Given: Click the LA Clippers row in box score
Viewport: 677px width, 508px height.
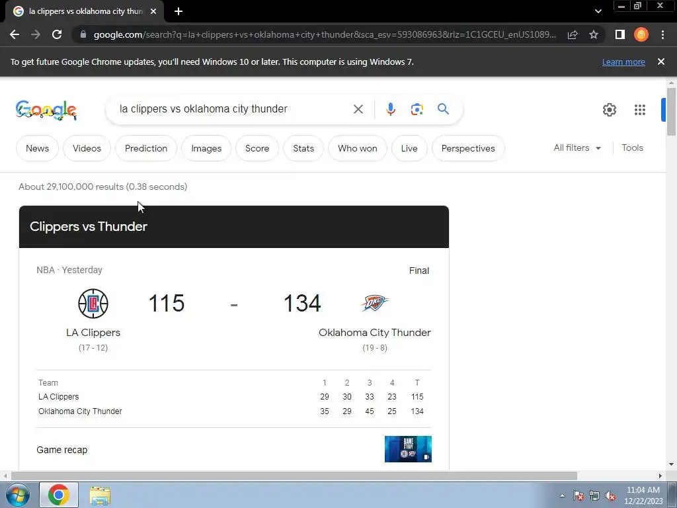Looking at the screenshot, I should tap(234, 397).
